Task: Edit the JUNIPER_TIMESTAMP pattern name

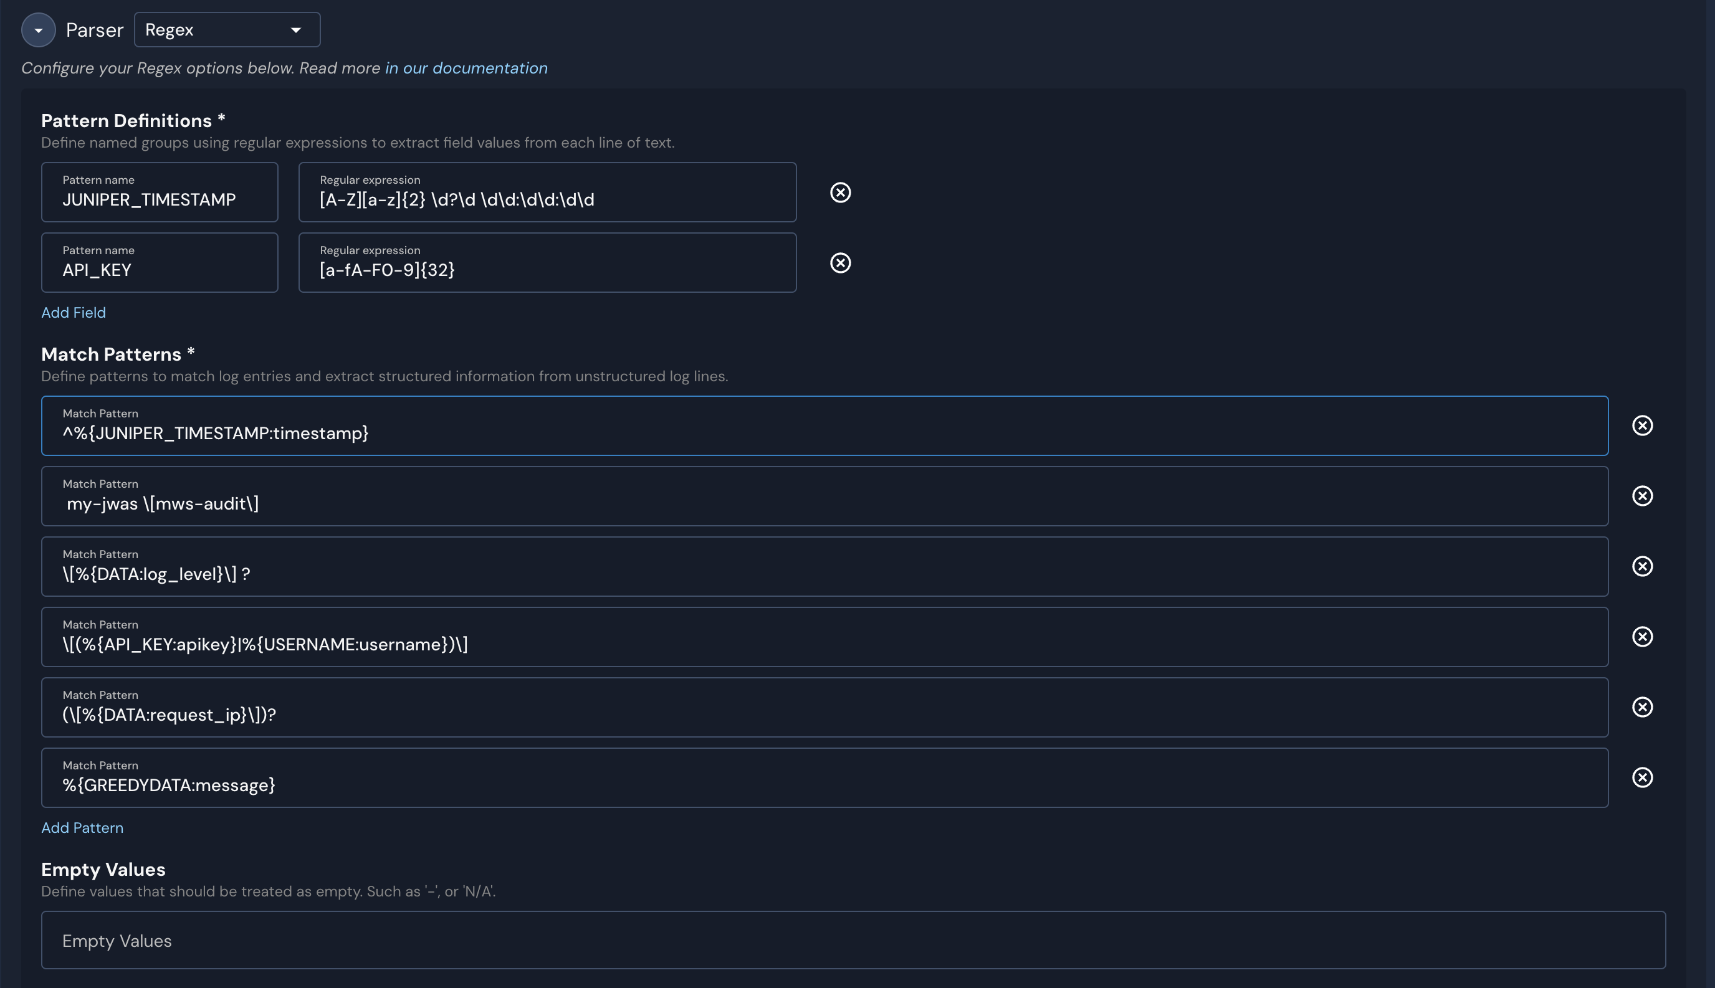Action: (160, 199)
